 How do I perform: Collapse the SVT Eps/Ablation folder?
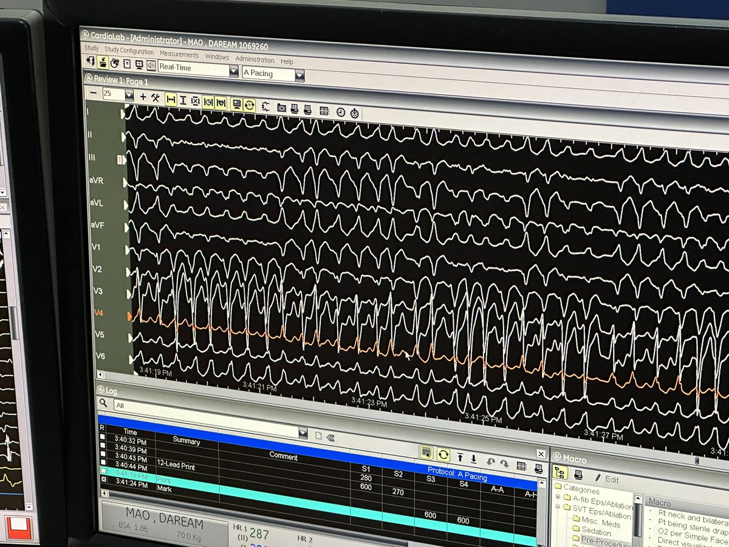click(x=558, y=506)
